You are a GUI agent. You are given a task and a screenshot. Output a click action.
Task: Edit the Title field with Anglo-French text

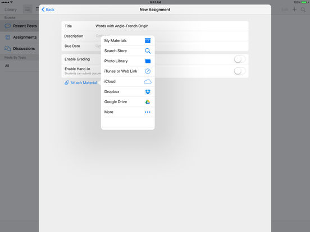155,26
